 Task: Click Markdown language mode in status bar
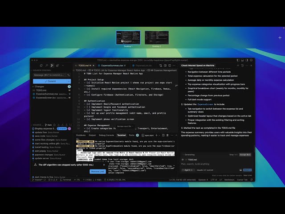point(229,180)
